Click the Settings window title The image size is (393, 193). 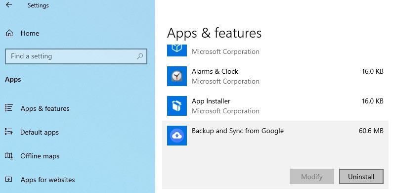click(38, 5)
